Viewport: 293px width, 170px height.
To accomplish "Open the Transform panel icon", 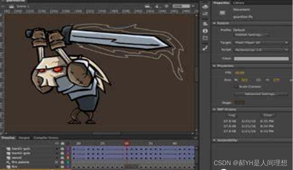I will coord(205,38).
